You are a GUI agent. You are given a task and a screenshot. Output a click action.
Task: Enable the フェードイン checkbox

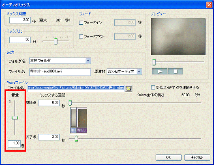(x=81, y=23)
